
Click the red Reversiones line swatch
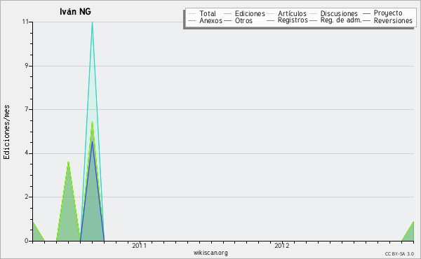tap(366, 20)
